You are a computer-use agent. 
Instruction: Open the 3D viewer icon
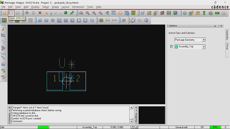[x=126, y=13]
